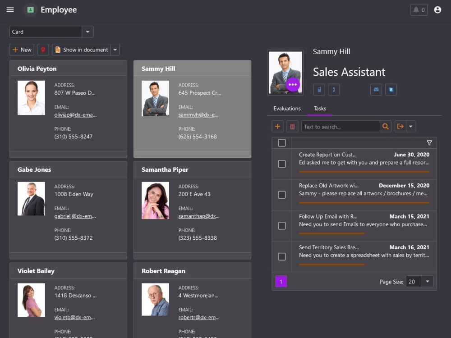Select the Robert Reagan card header

[x=193, y=271]
